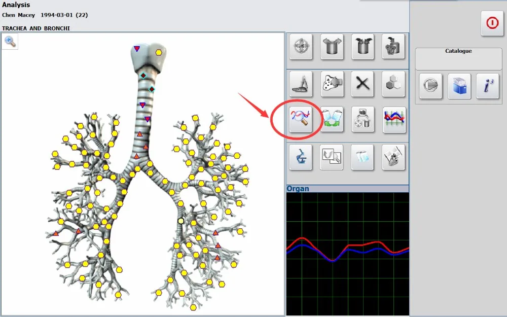The height and width of the screenshot is (317, 507).
Task: Click the container with outward arrows icon
Action: 332,47
